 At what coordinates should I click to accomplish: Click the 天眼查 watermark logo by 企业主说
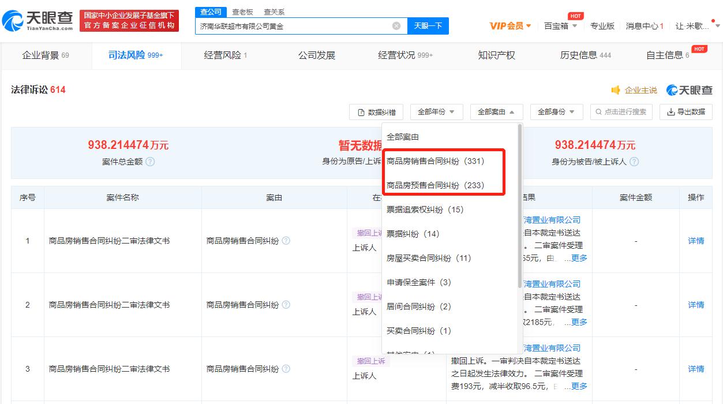point(690,90)
